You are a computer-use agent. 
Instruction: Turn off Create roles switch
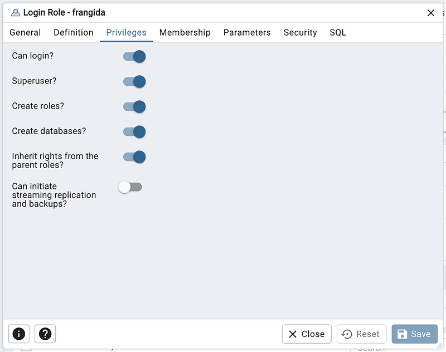(134, 107)
